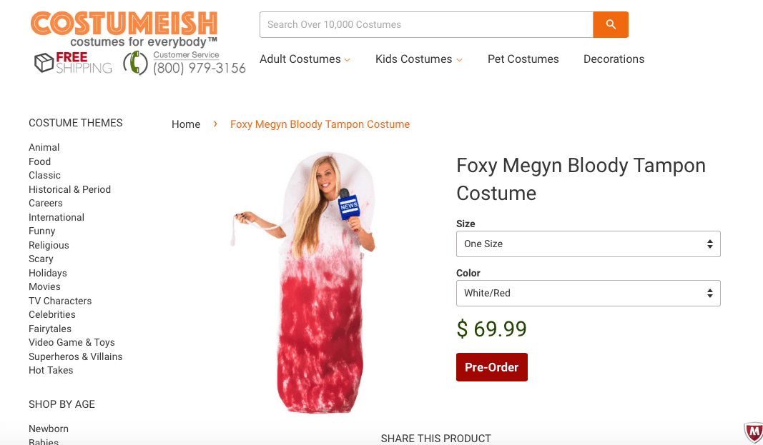Expand the Kids Costumes menu
This screenshot has width=763, height=445.
418,59
